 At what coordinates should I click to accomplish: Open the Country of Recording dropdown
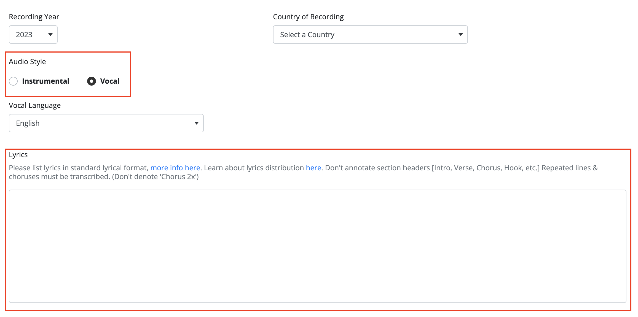click(370, 35)
